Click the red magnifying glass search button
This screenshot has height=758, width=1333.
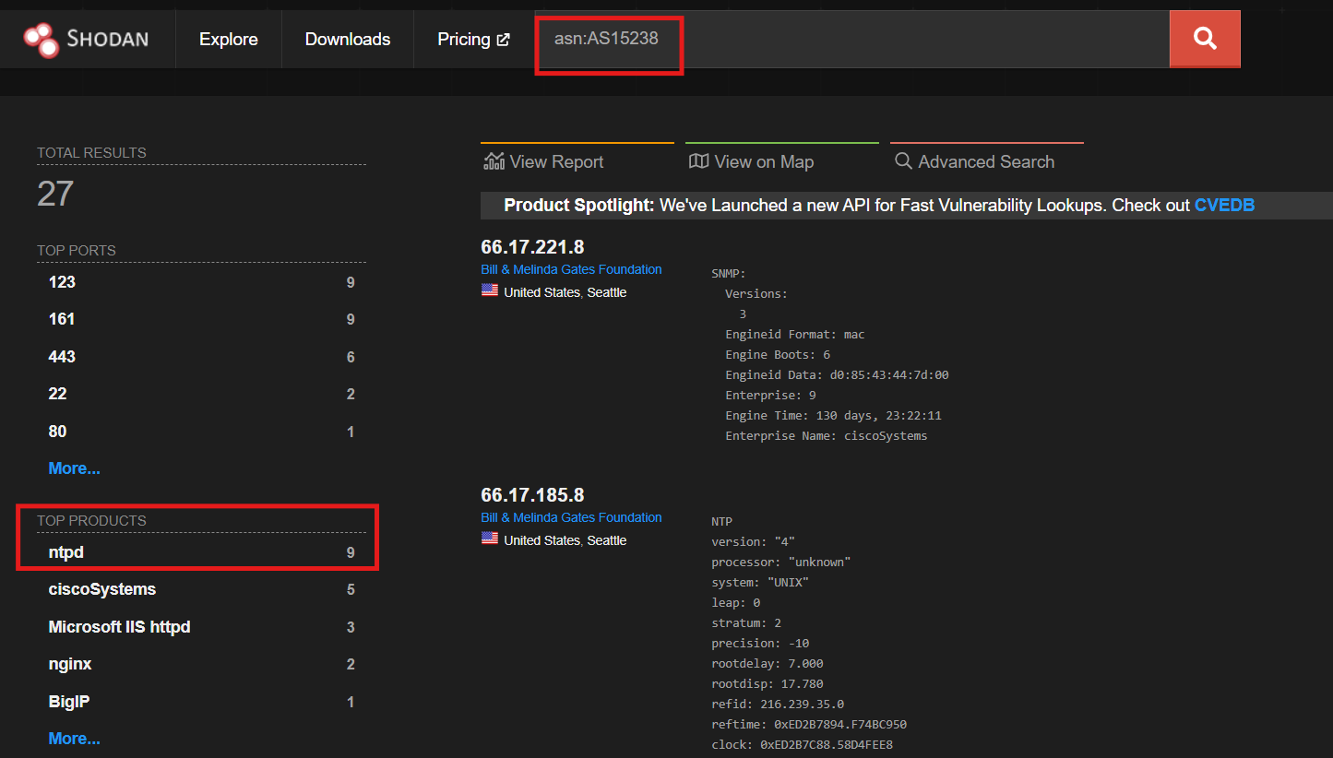click(x=1204, y=38)
